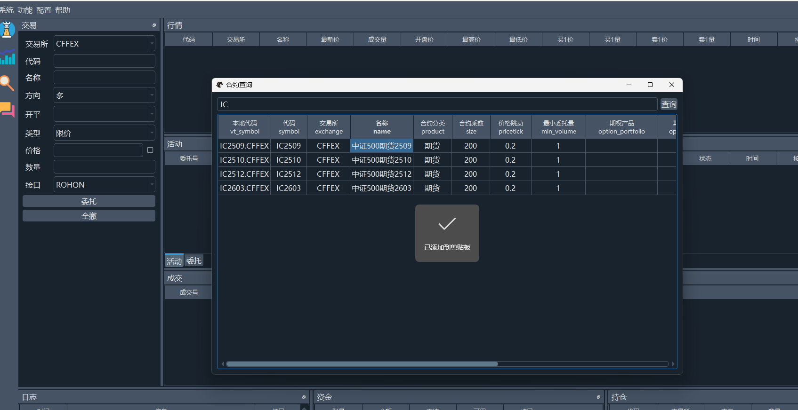Open the 系统 menu
Screen dimensions: 798x410
[7, 10]
